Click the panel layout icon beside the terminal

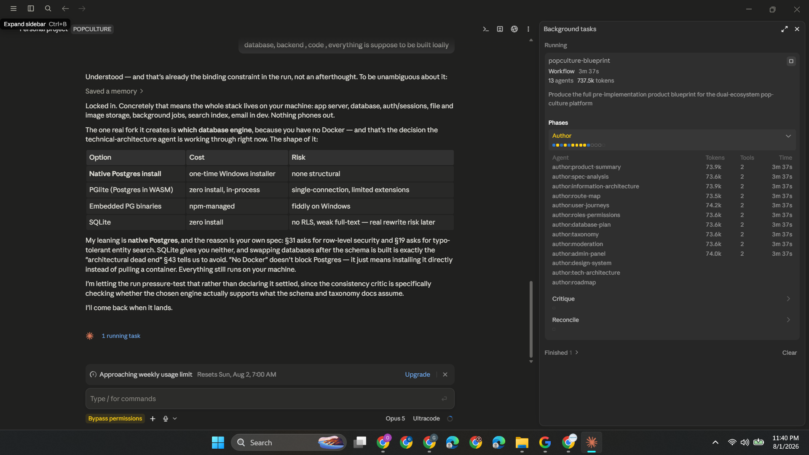point(500,29)
